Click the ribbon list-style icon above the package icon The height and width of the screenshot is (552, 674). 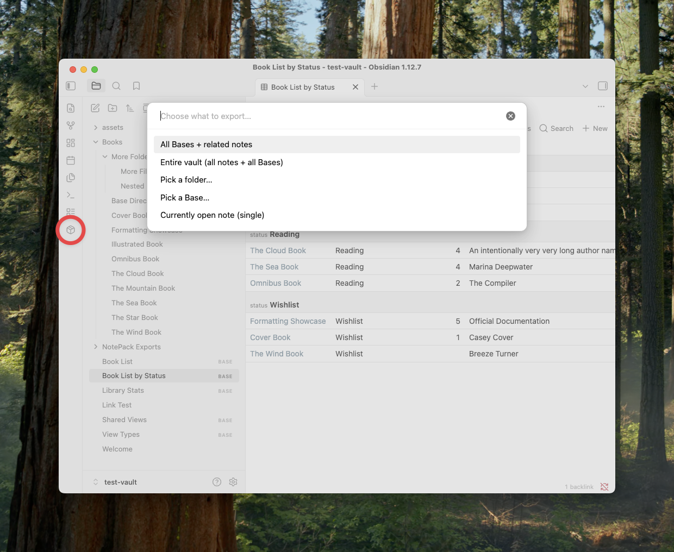tap(71, 212)
